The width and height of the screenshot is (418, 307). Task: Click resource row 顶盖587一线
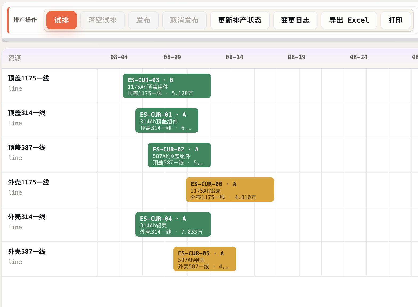pos(50,155)
